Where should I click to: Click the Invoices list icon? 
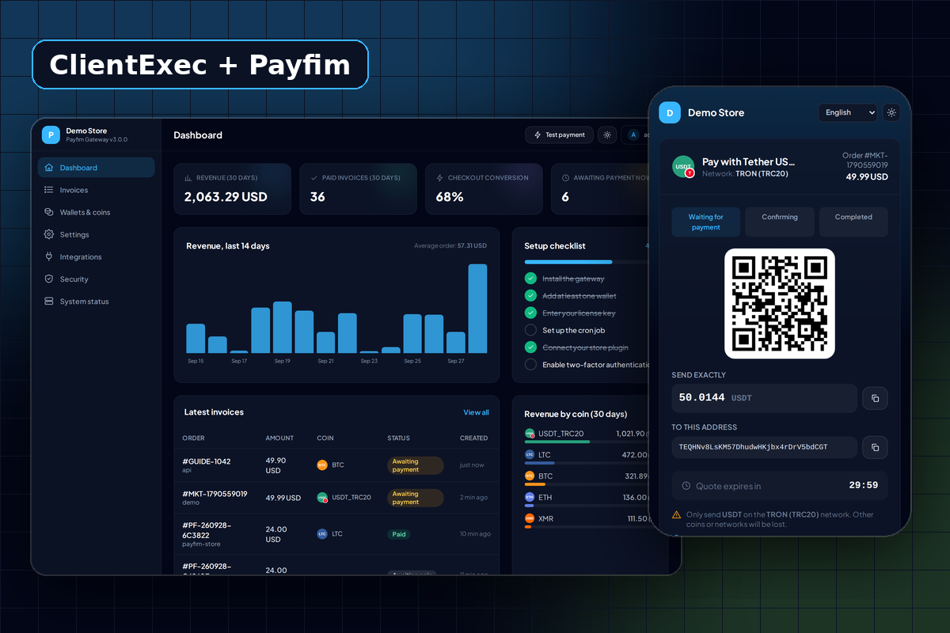click(x=49, y=190)
